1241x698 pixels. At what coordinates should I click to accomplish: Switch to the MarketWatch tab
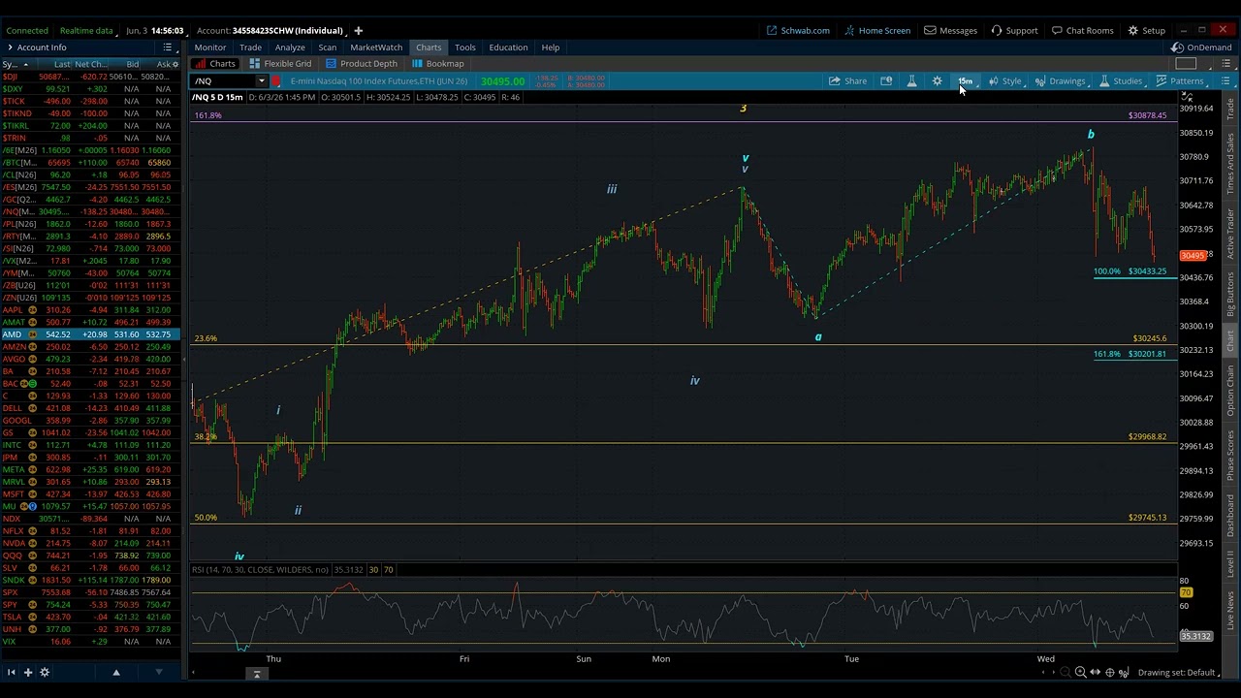[x=376, y=48]
